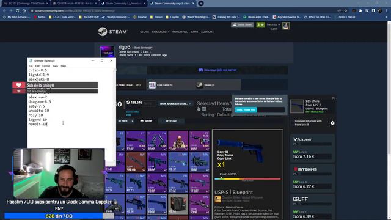
Task: Open the Binance bookmark
Action: (x=140, y=17)
